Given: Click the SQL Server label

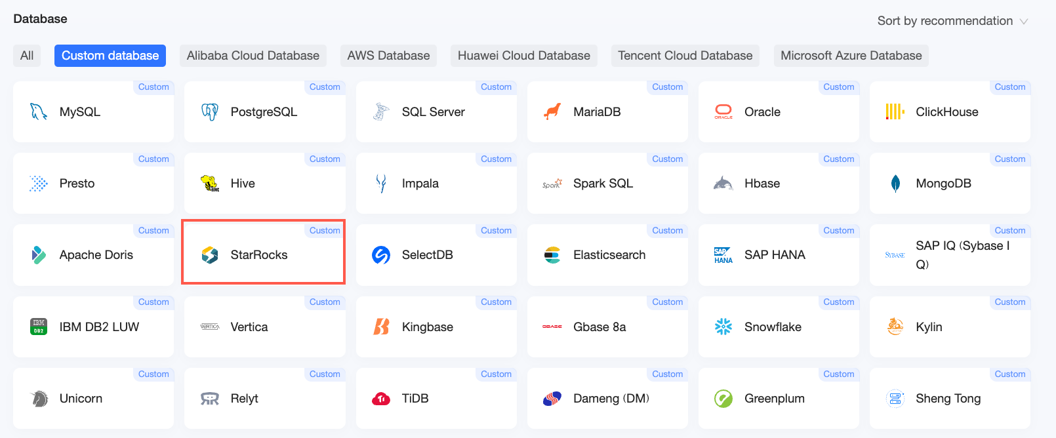Looking at the screenshot, I should 434,112.
